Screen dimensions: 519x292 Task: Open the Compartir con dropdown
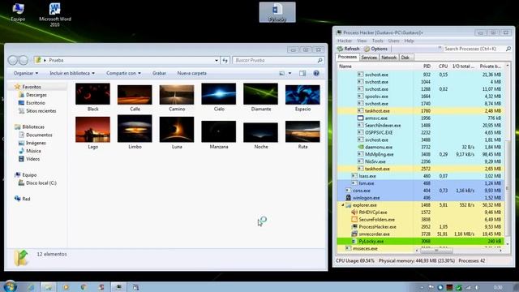tap(123, 73)
